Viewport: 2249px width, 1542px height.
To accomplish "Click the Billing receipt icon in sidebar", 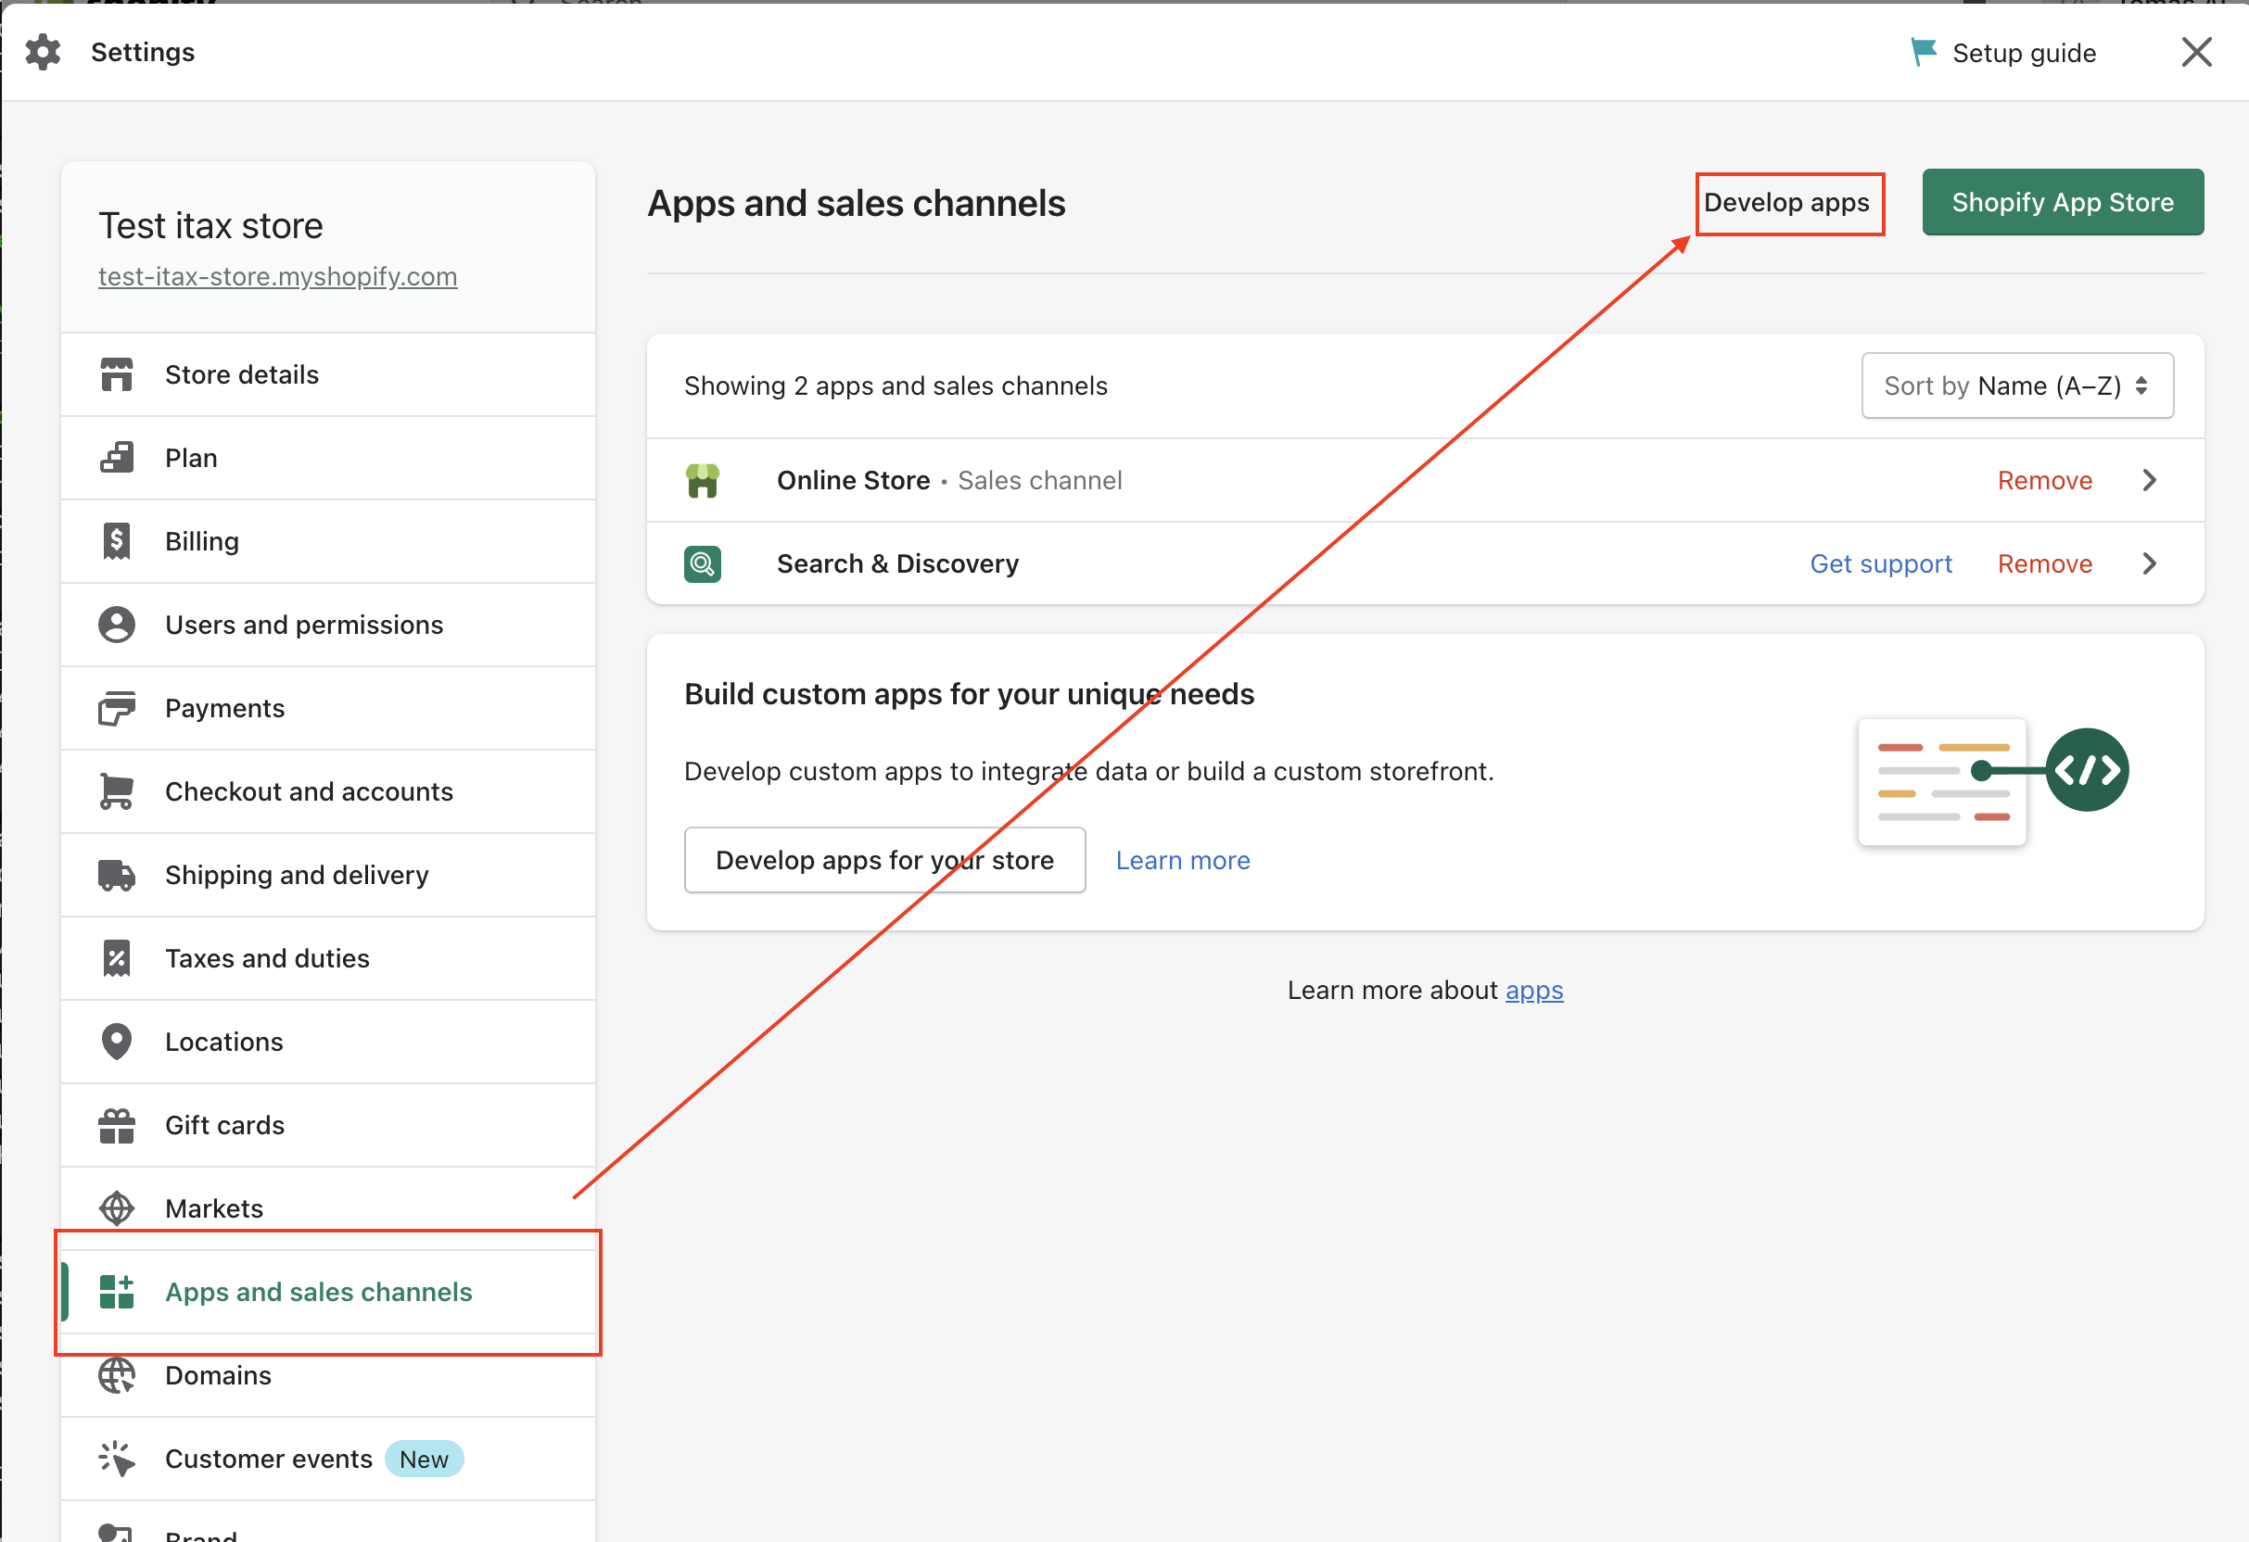I will tap(116, 542).
